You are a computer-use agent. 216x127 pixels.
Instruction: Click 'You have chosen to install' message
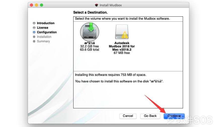click(x=119, y=81)
